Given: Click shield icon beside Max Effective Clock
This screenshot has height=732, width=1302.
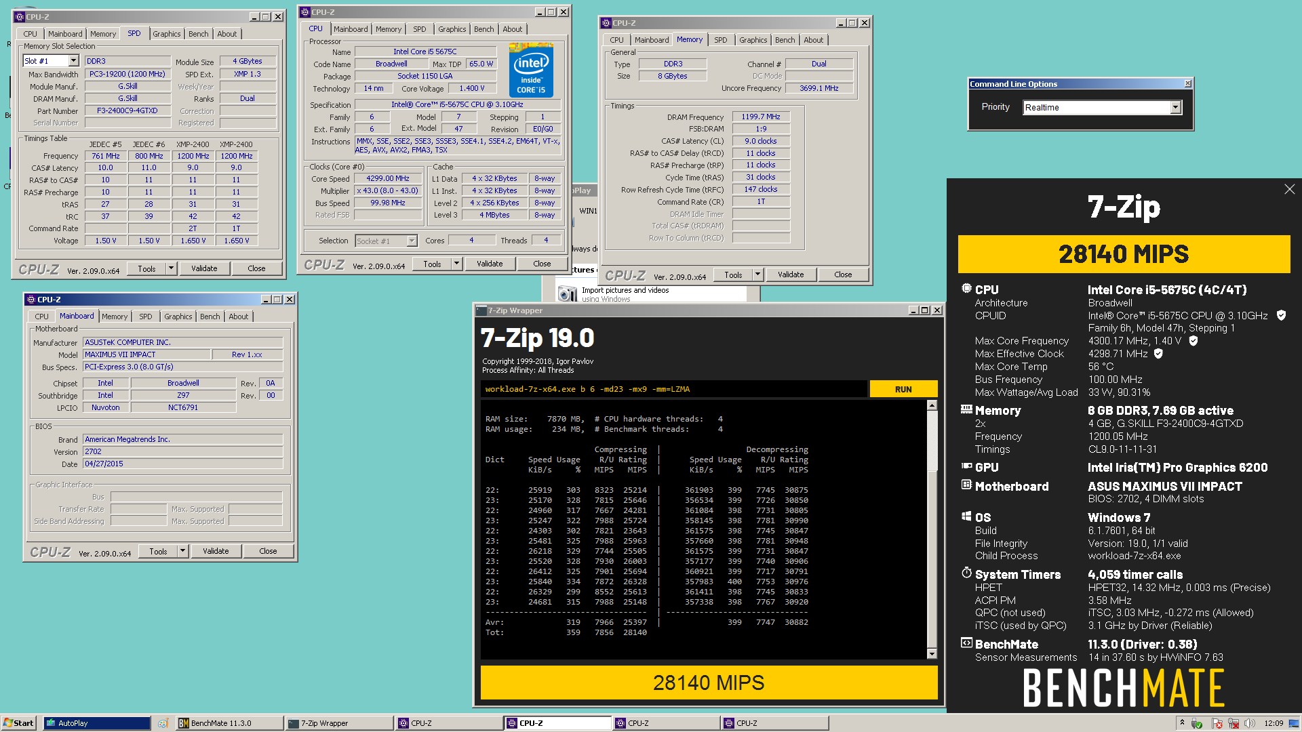Looking at the screenshot, I should 1158,353.
